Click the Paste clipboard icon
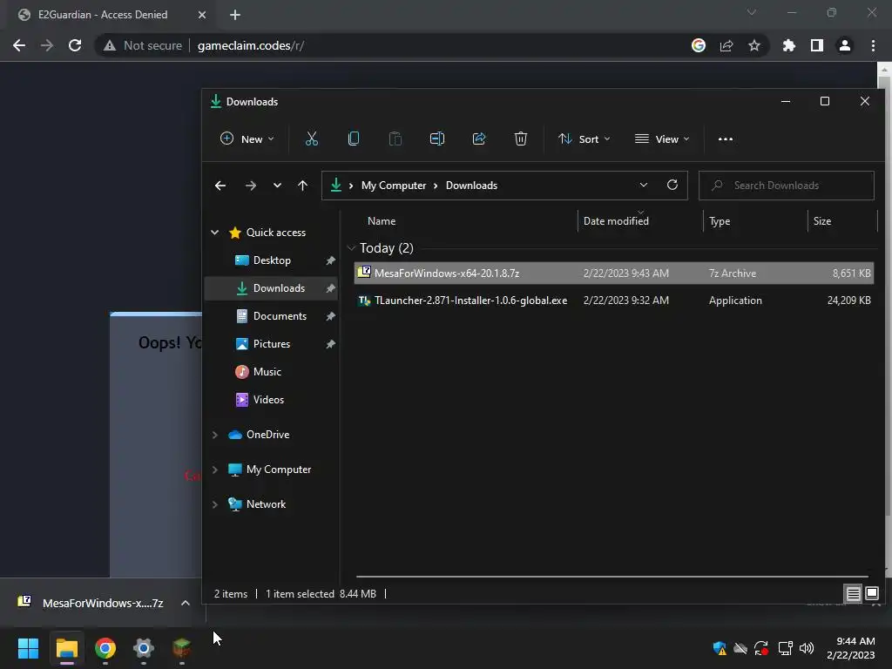Image resolution: width=892 pixels, height=669 pixels. [x=395, y=139]
